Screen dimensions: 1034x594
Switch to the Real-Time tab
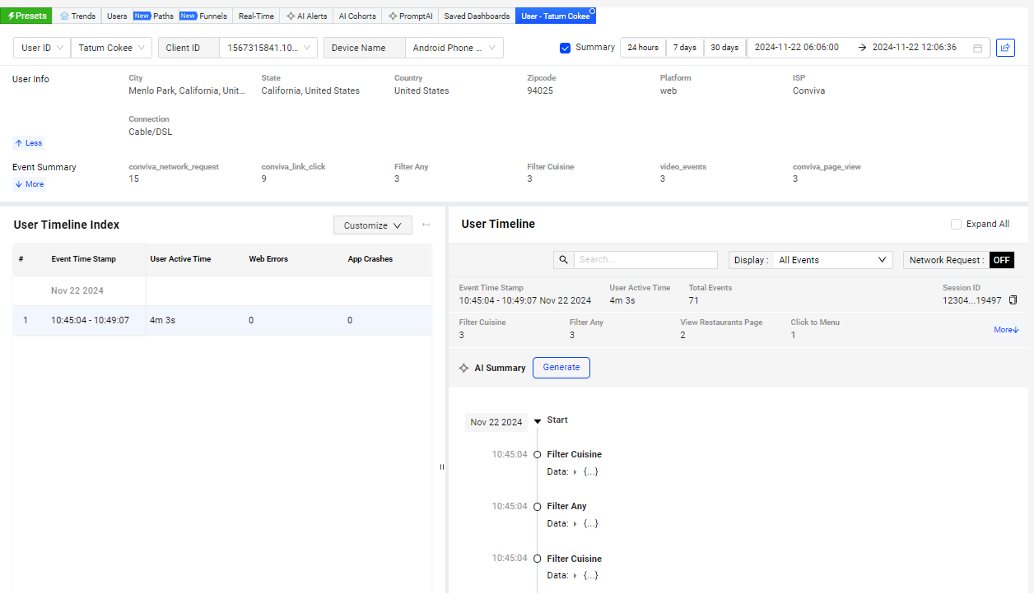point(256,16)
